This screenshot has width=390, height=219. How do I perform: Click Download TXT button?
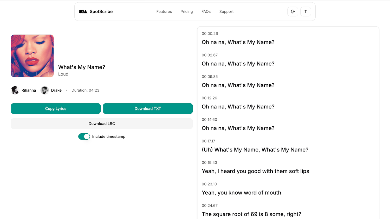[148, 109]
